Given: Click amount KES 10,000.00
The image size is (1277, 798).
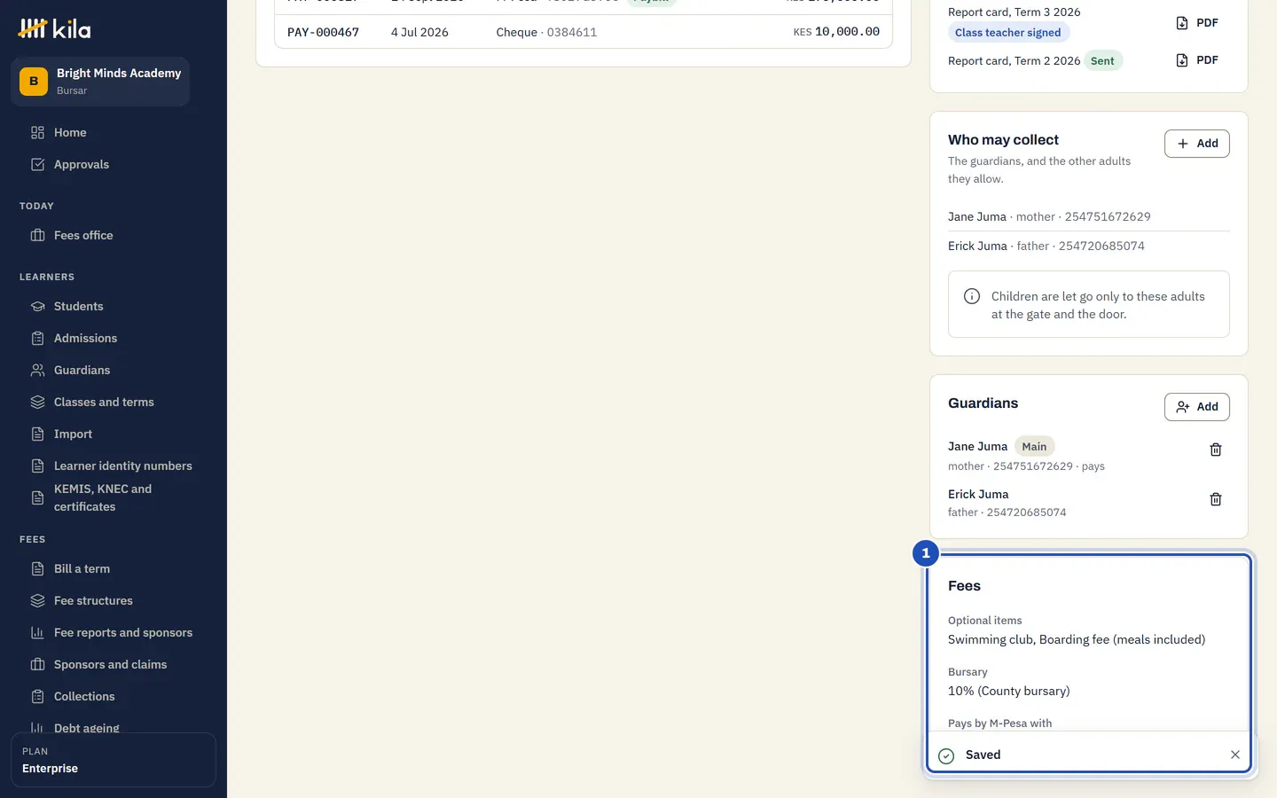Looking at the screenshot, I should 836,32.
